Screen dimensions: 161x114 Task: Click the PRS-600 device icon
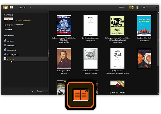5,59
